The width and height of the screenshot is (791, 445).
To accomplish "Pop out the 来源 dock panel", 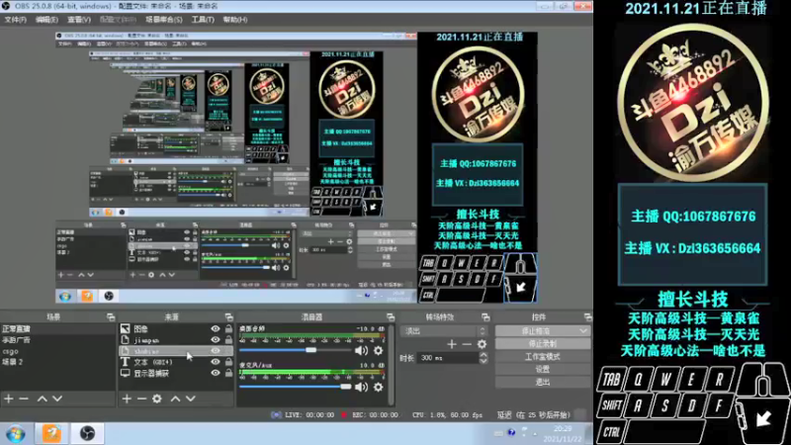I will (x=228, y=316).
